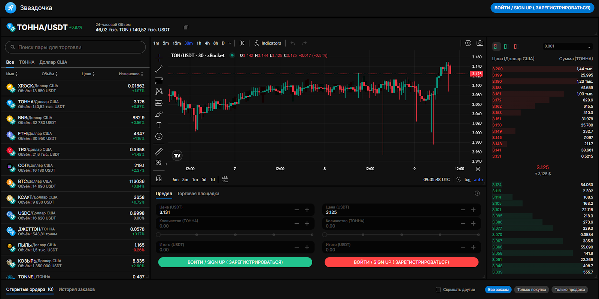
Task: Switch to the 'Торговая площадка' tab
Action: click(198, 193)
